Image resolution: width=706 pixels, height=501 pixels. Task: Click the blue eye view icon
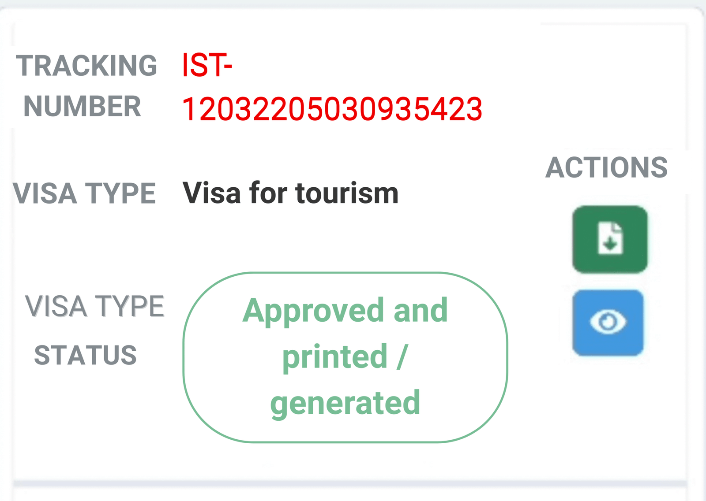tap(608, 322)
